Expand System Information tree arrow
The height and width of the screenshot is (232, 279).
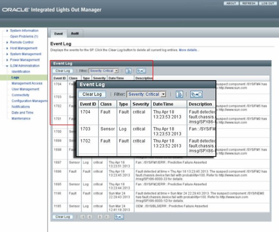7,31
